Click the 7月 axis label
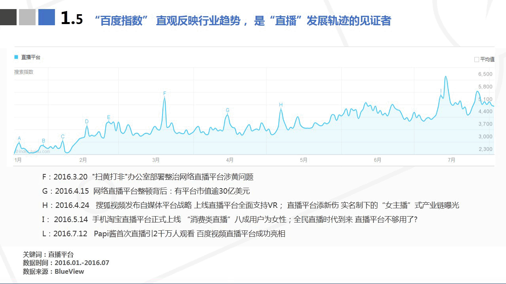 [x=451, y=160]
